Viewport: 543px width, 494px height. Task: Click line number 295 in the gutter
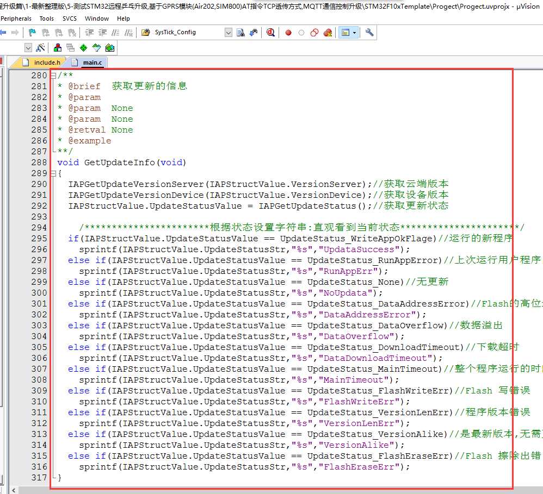pos(39,239)
